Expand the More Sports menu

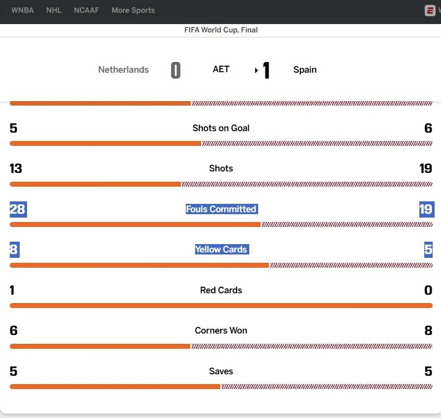(133, 10)
